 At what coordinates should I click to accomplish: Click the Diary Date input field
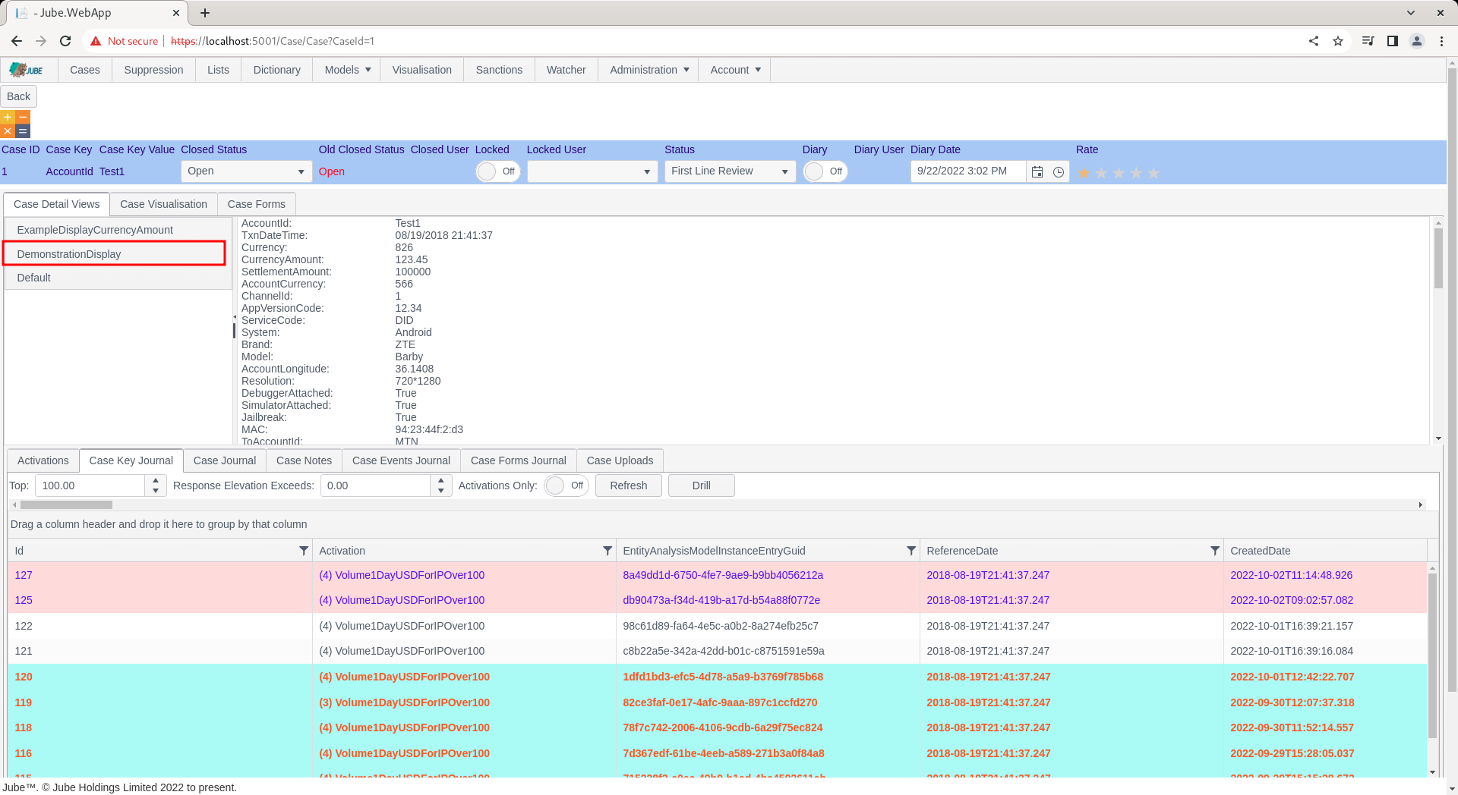click(x=967, y=171)
